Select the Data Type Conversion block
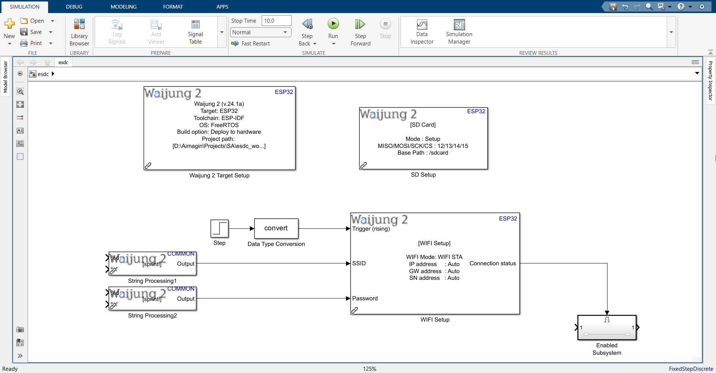 [276, 228]
